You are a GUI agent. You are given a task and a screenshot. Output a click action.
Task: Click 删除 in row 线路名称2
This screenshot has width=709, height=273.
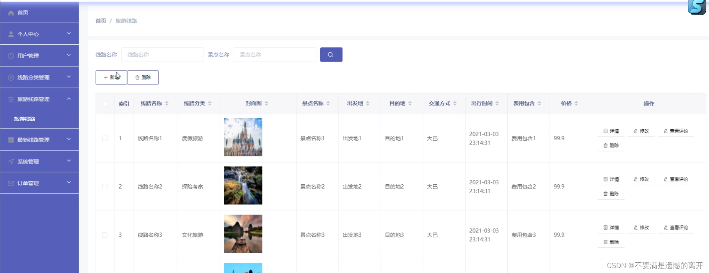click(611, 194)
